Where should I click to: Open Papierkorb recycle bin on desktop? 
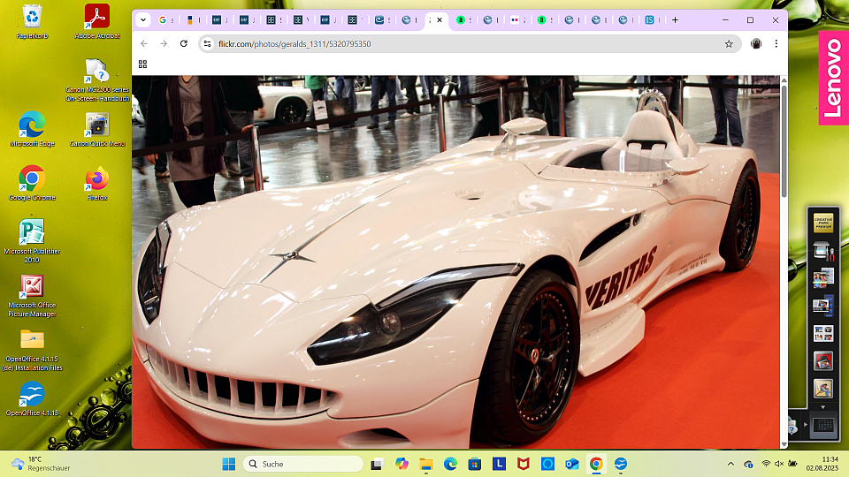[32, 21]
